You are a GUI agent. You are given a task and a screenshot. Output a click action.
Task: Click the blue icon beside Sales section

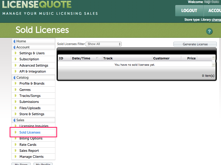pos(14,120)
